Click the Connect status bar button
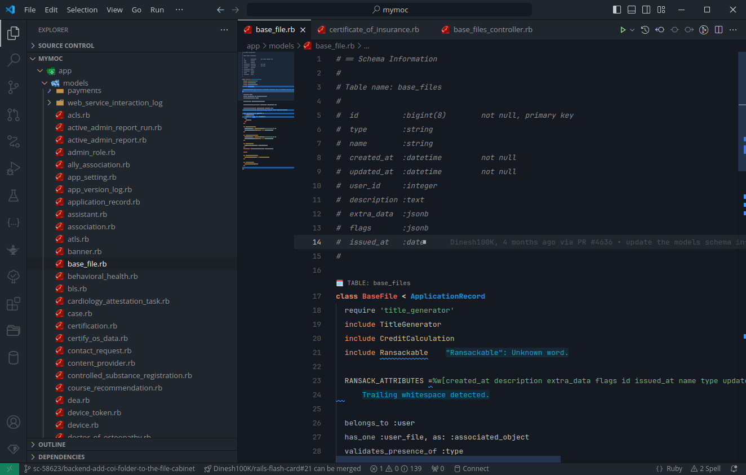The image size is (746, 475). point(472,469)
